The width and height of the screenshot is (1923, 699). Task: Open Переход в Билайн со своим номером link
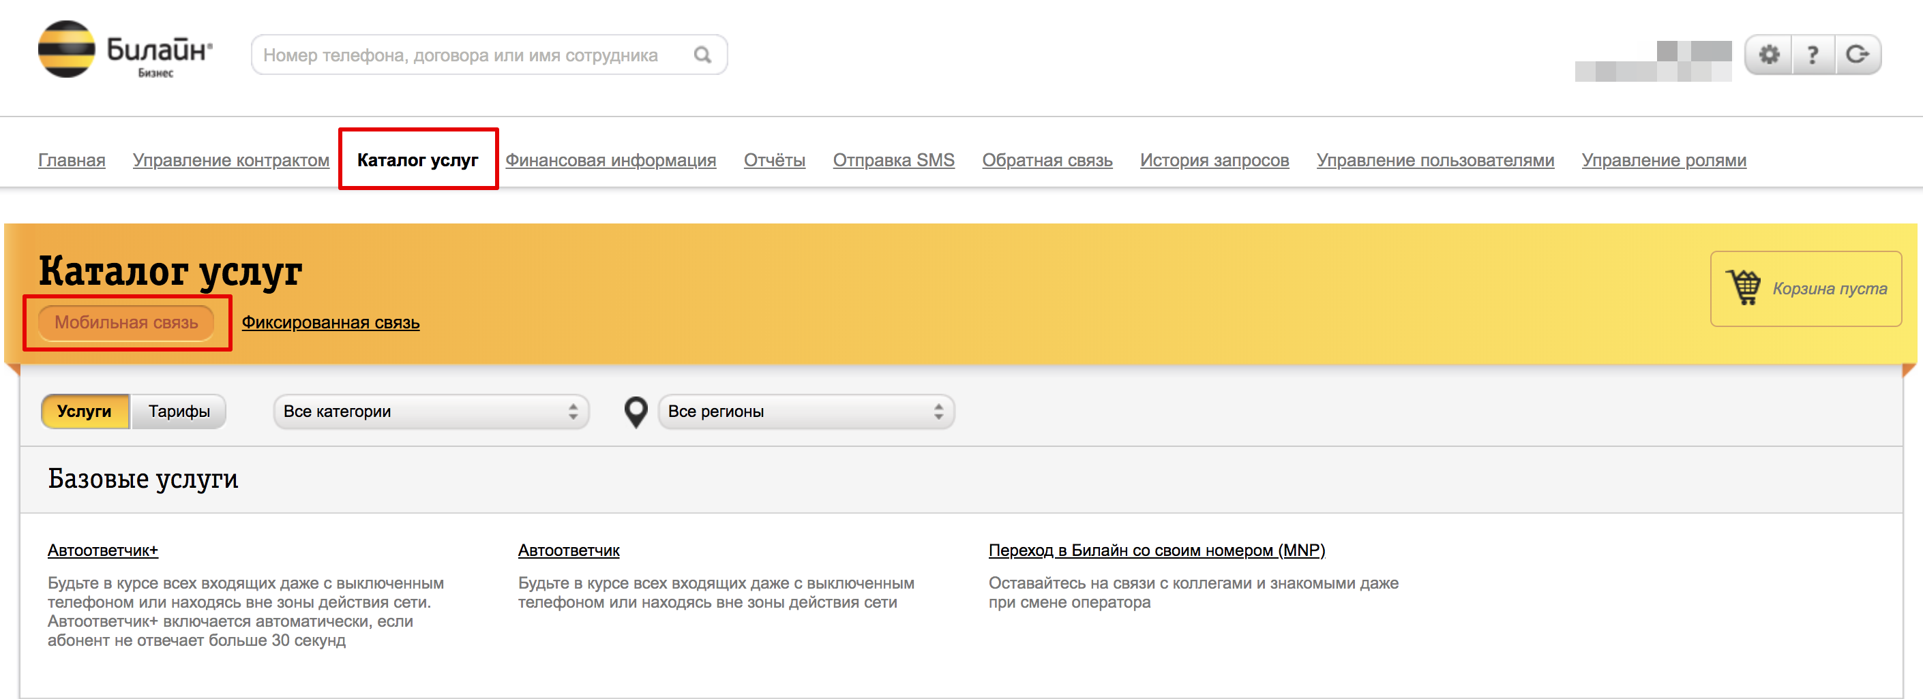click(1157, 550)
